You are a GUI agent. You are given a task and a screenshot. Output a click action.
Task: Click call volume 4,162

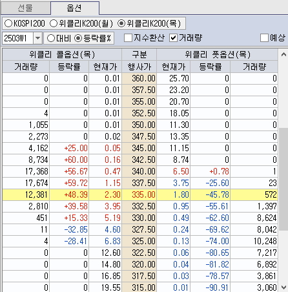[x=26, y=148]
